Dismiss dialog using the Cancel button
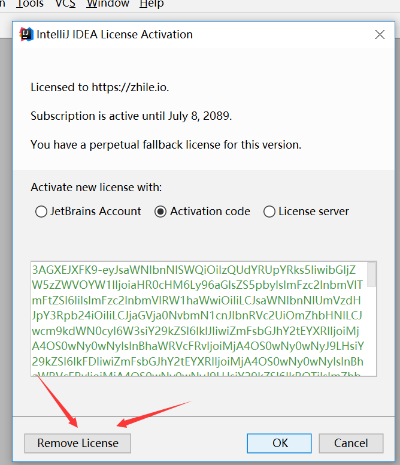The width and height of the screenshot is (400, 465). click(351, 443)
